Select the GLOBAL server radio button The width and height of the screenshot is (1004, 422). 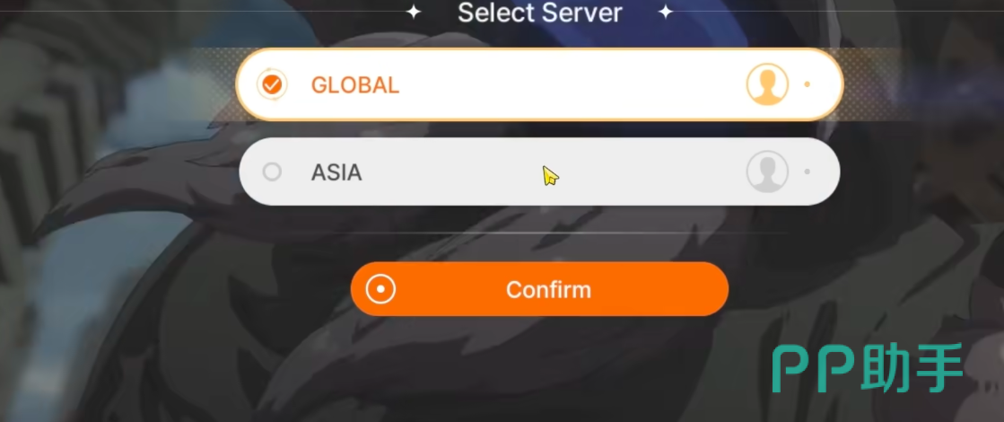pyautogui.click(x=272, y=84)
